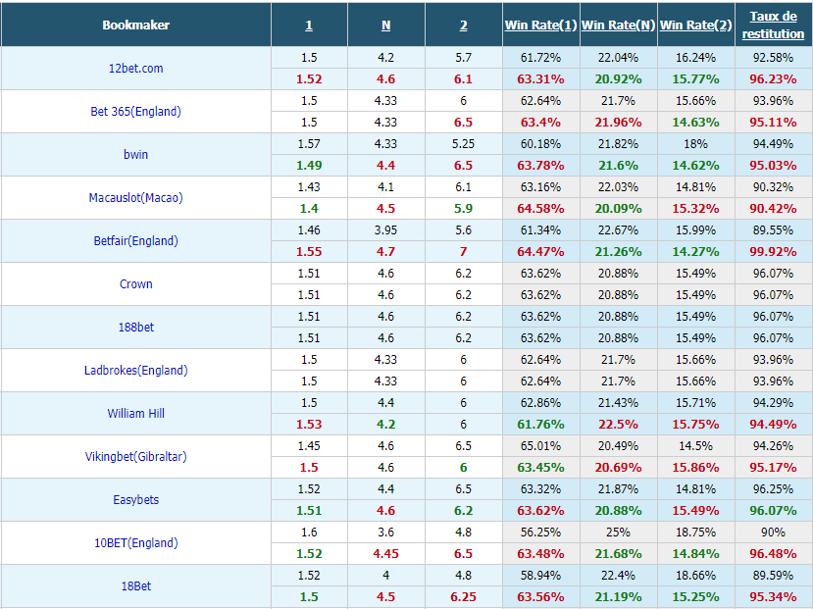This screenshot has width=813, height=609.
Task: Click the red 96.48% restitution value
Action: click(773, 554)
